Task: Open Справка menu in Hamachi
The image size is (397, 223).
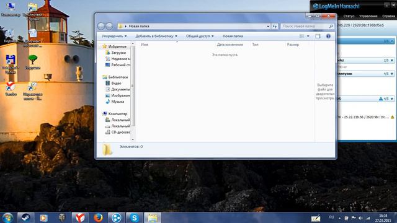Action: (x=388, y=16)
